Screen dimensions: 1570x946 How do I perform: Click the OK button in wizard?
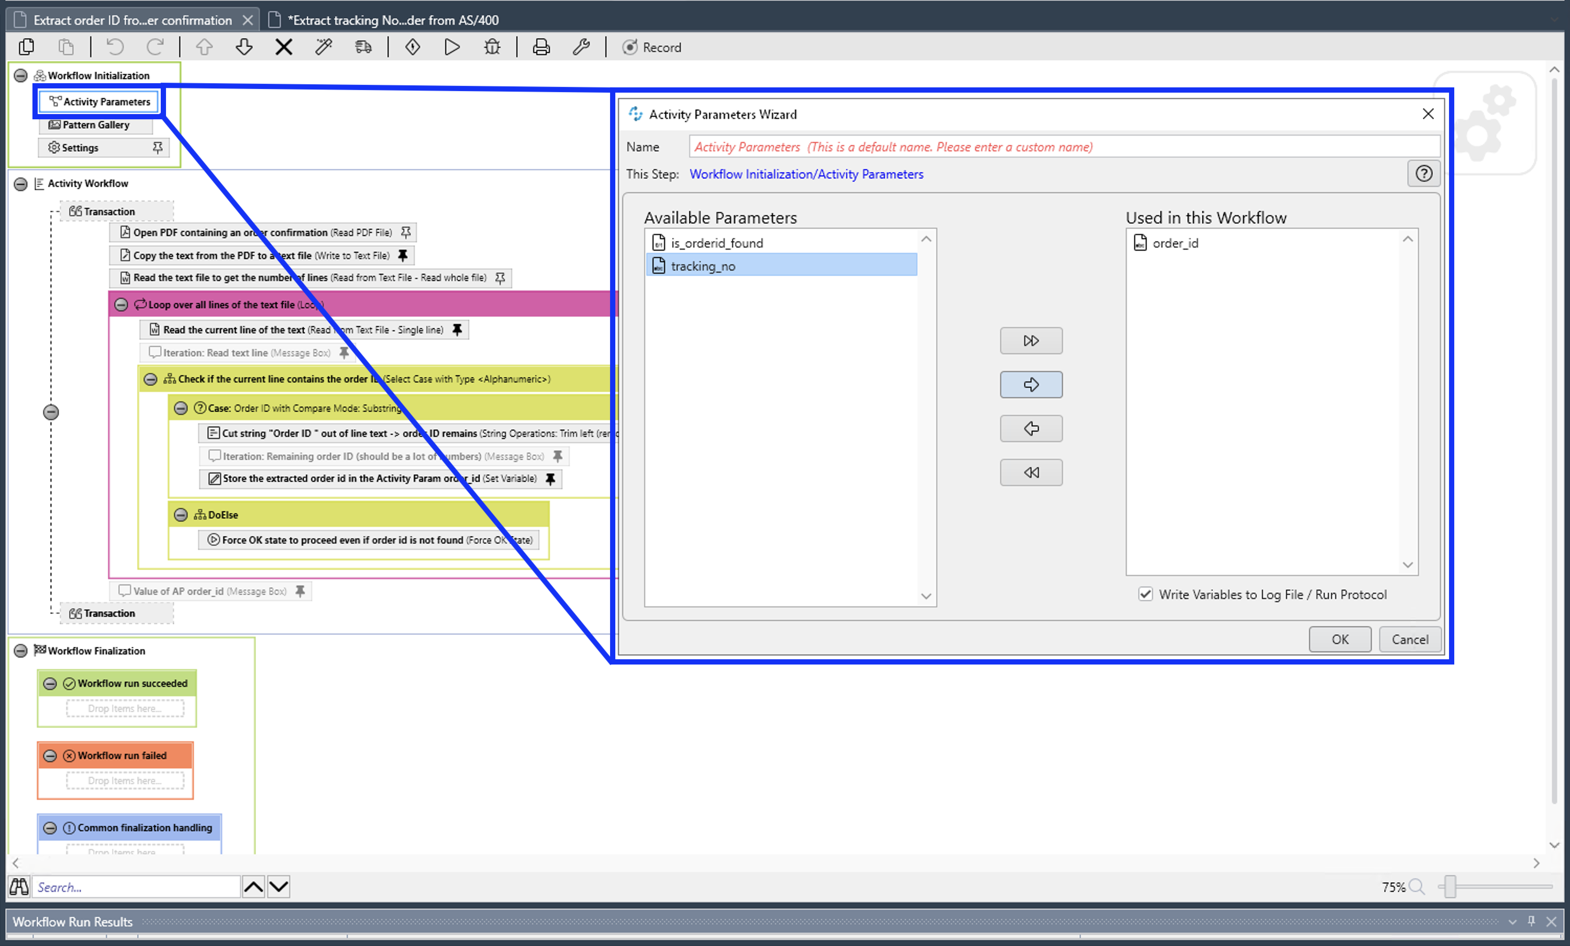click(1340, 639)
